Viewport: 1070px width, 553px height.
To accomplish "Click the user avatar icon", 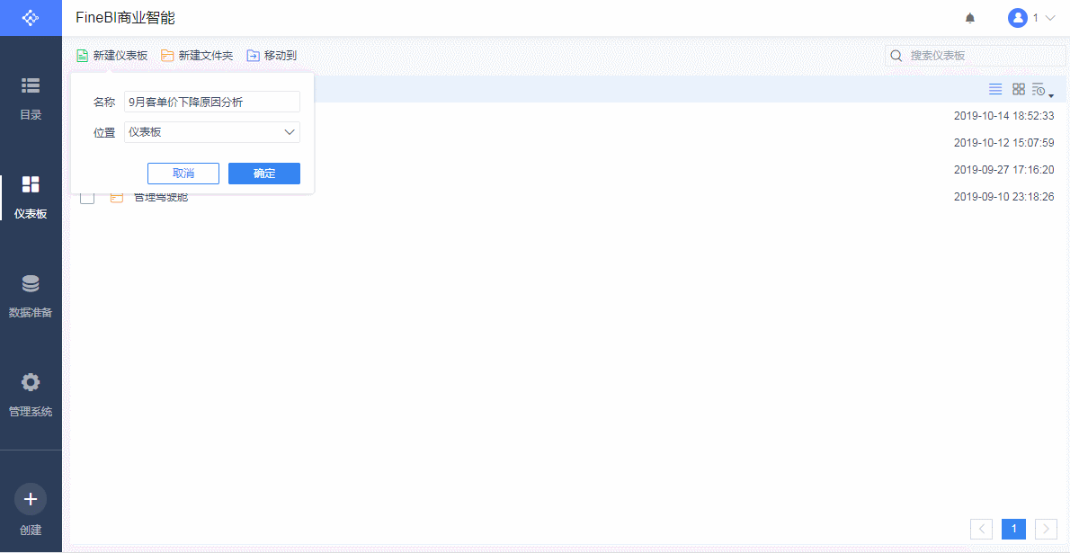I will click(1017, 18).
